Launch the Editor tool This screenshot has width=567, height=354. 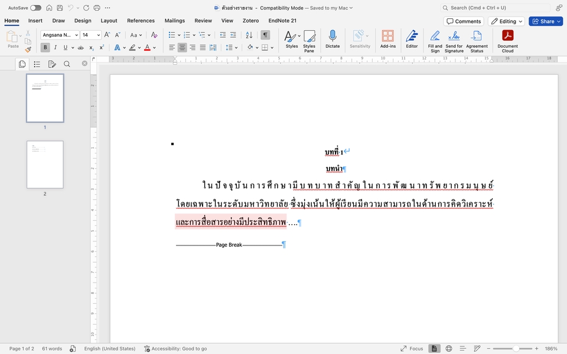[x=412, y=39]
